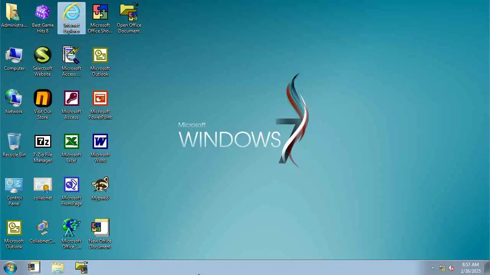Select the Microsoft Excel icon
The image size is (490, 275).
tap(71, 147)
